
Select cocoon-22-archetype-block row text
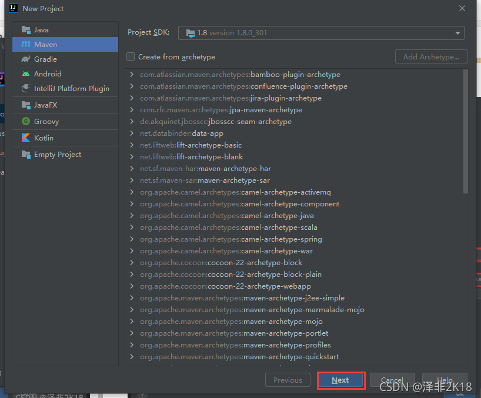pyautogui.click(x=221, y=262)
